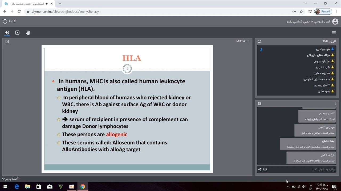Mute the Skyroom speaker audio

[7, 33]
